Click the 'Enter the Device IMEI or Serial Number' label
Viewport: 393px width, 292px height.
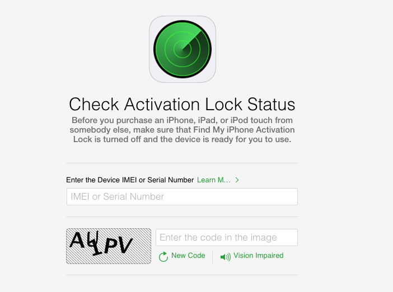click(130, 180)
